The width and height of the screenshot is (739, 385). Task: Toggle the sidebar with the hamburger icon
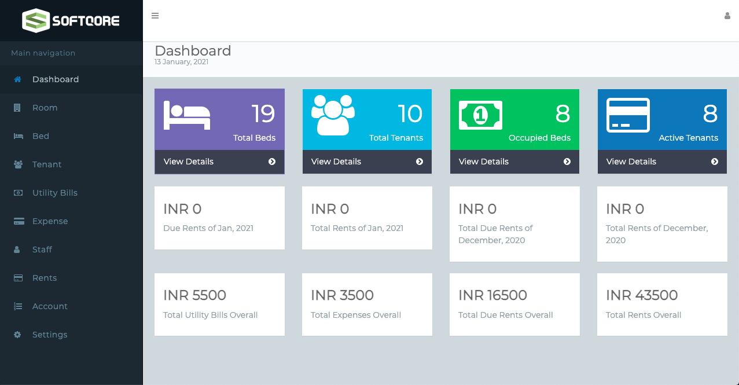(x=155, y=16)
